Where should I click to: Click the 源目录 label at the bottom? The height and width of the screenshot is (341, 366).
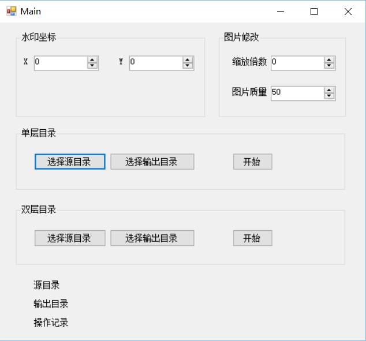(46, 285)
